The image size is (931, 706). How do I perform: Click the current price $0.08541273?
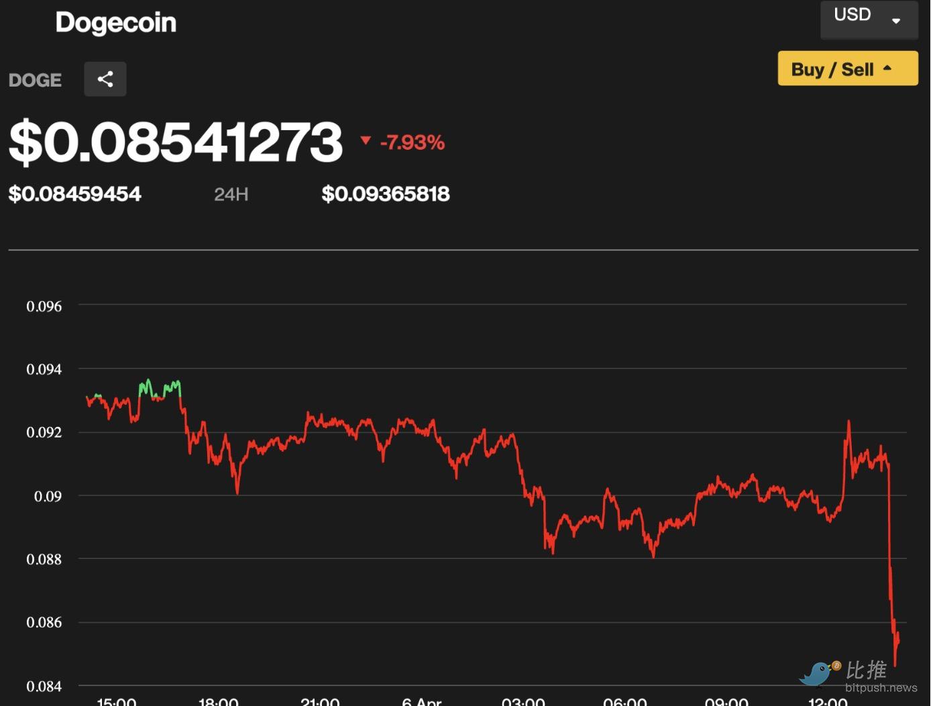coord(176,142)
